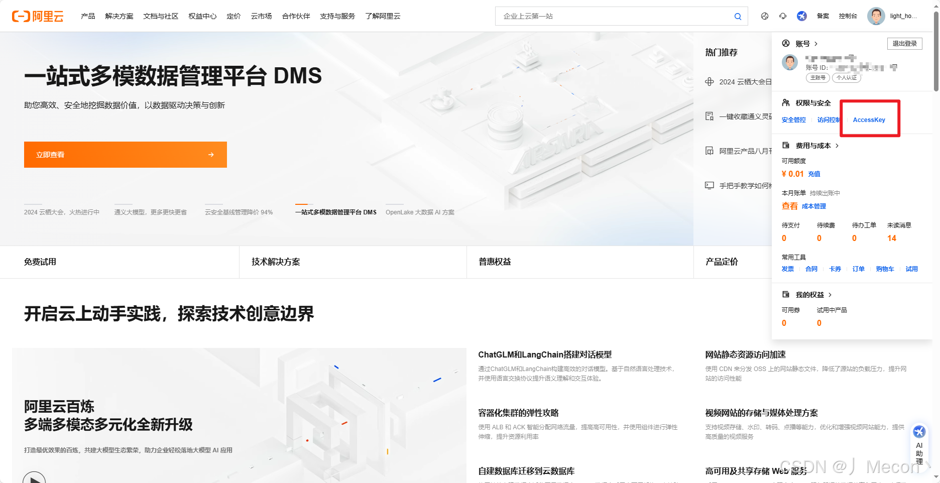Image resolution: width=940 pixels, height=483 pixels.
Task: Click the 退出登录 button
Action: point(904,44)
